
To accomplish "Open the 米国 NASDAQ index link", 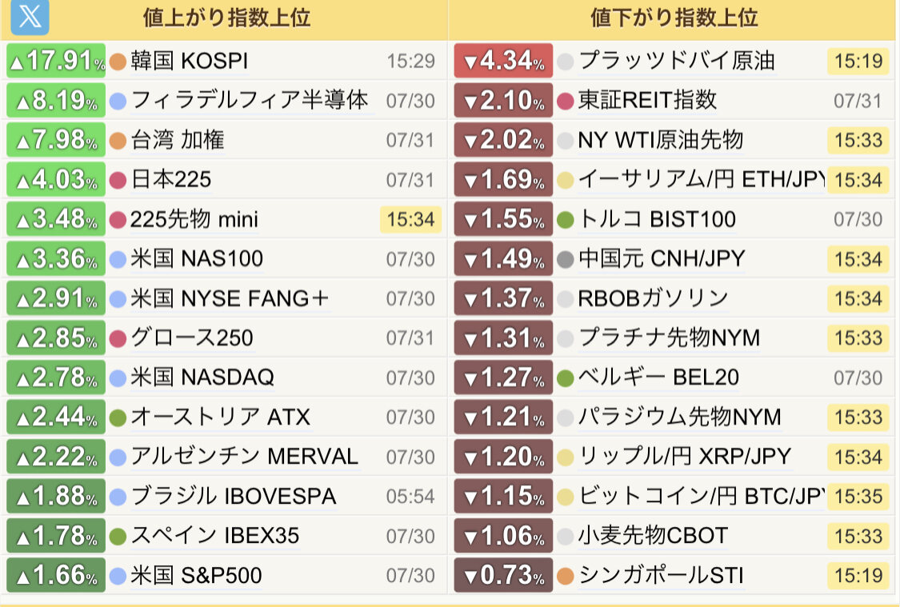I will (202, 377).
